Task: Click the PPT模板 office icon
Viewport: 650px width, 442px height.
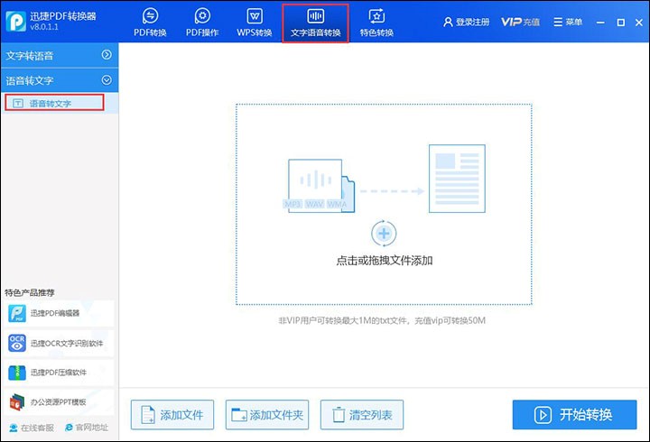Action: [17, 401]
